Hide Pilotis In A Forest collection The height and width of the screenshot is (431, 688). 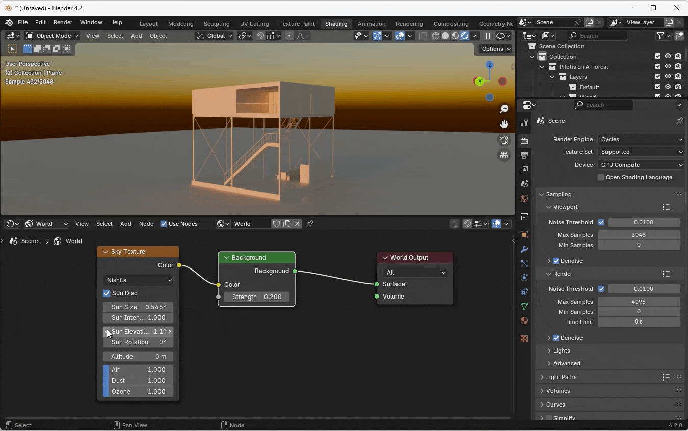click(x=668, y=67)
